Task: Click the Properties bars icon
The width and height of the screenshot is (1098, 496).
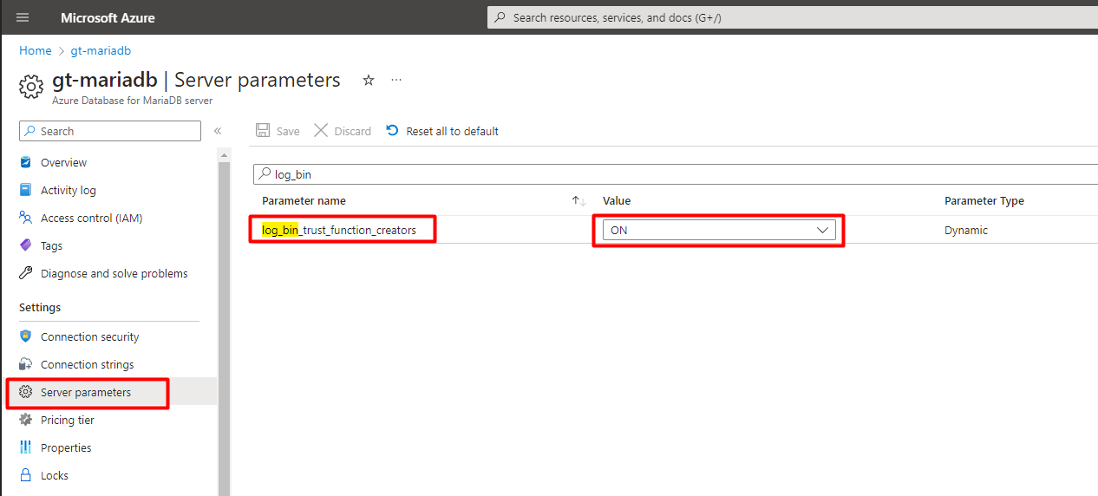Action: (x=25, y=447)
